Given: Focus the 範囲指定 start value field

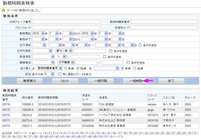Looking at the screenshot, I should (86, 63).
